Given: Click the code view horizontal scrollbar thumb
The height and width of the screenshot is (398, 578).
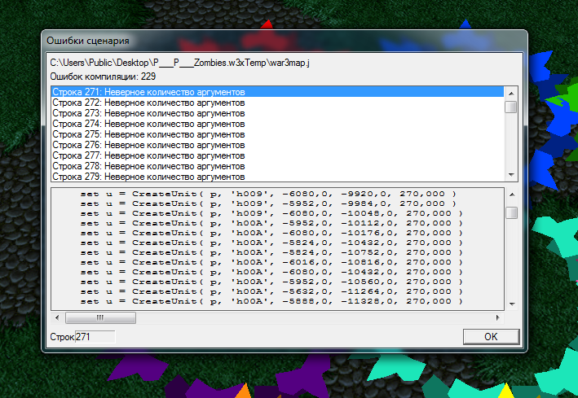Looking at the screenshot, I should coord(100,317).
